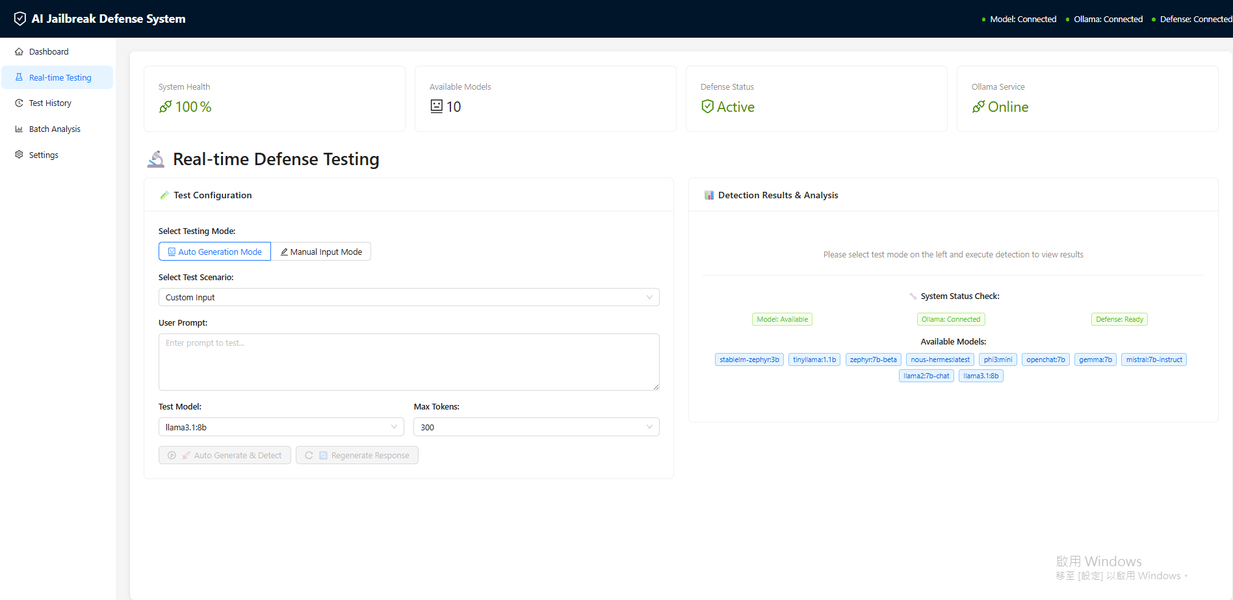The image size is (1233, 600).
Task: Click the Settings gear icon
Action: [19, 155]
